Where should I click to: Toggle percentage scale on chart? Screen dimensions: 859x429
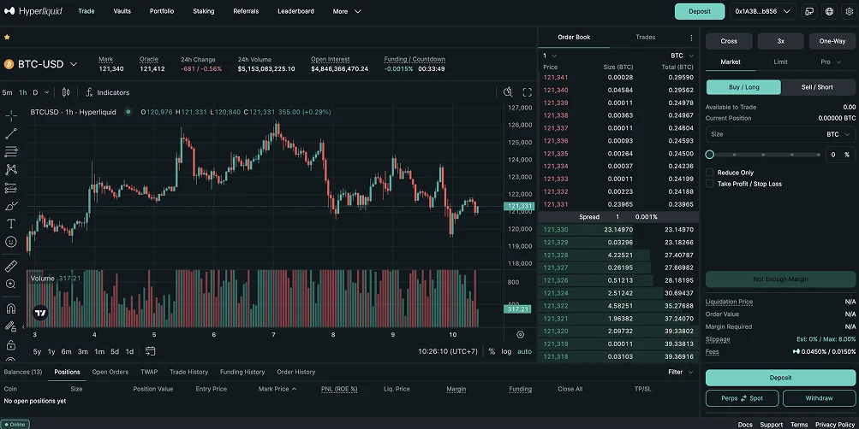pos(492,351)
